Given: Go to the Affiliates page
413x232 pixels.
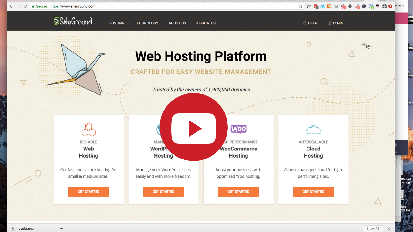Looking at the screenshot, I should click(x=206, y=23).
